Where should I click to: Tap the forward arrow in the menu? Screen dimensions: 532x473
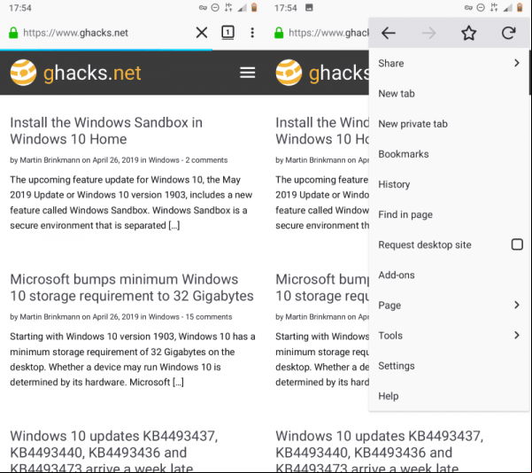coord(428,33)
